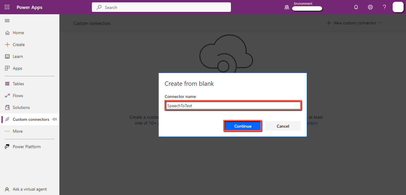The image size is (406, 195).
Task: Expand the New custom connector chevron
Action: click(x=380, y=23)
